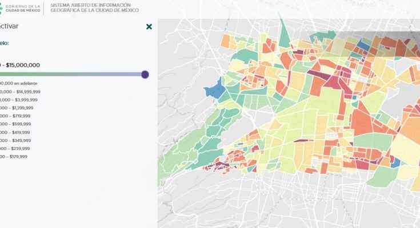The height and width of the screenshot is (228, 420).
Task: Select the legend range ending in $3,999,999
Action: (x=19, y=99)
